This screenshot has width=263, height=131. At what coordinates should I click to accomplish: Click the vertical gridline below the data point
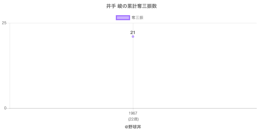(x=133, y=72)
